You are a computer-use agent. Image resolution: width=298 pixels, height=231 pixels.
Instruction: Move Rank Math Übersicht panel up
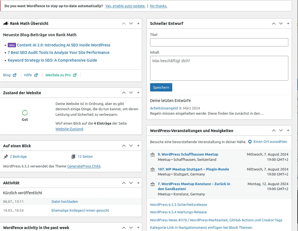[x=124, y=23]
